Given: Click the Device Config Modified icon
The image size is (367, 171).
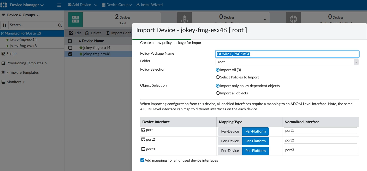Looking at the screenshot, I should pyautogui.click(x=293, y=19).
